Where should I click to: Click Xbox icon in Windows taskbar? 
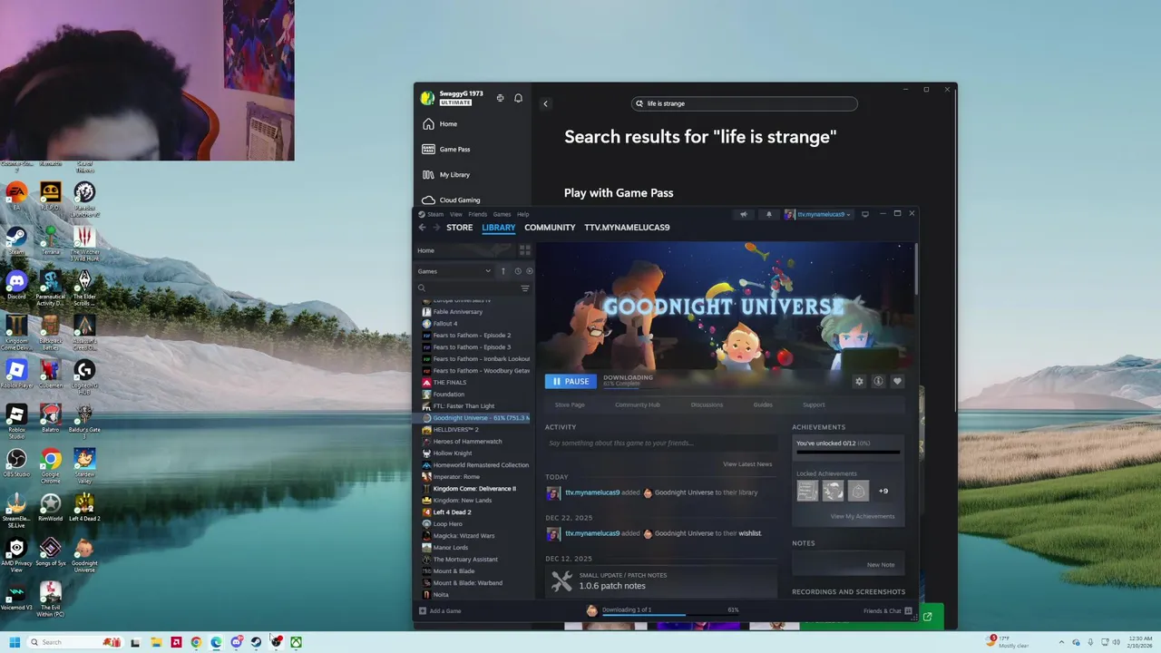pyautogui.click(x=296, y=642)
